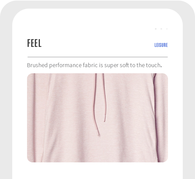The height and width of the screenshot is (179, 195).
Task: Click the longer left drawstring tip
Action: pos(97,132)
